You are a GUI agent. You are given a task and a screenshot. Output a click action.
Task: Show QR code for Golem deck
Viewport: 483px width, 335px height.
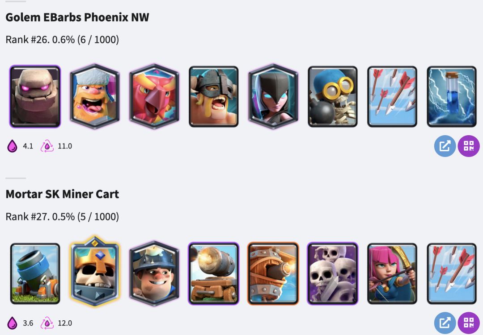click(x=469, y=146)
